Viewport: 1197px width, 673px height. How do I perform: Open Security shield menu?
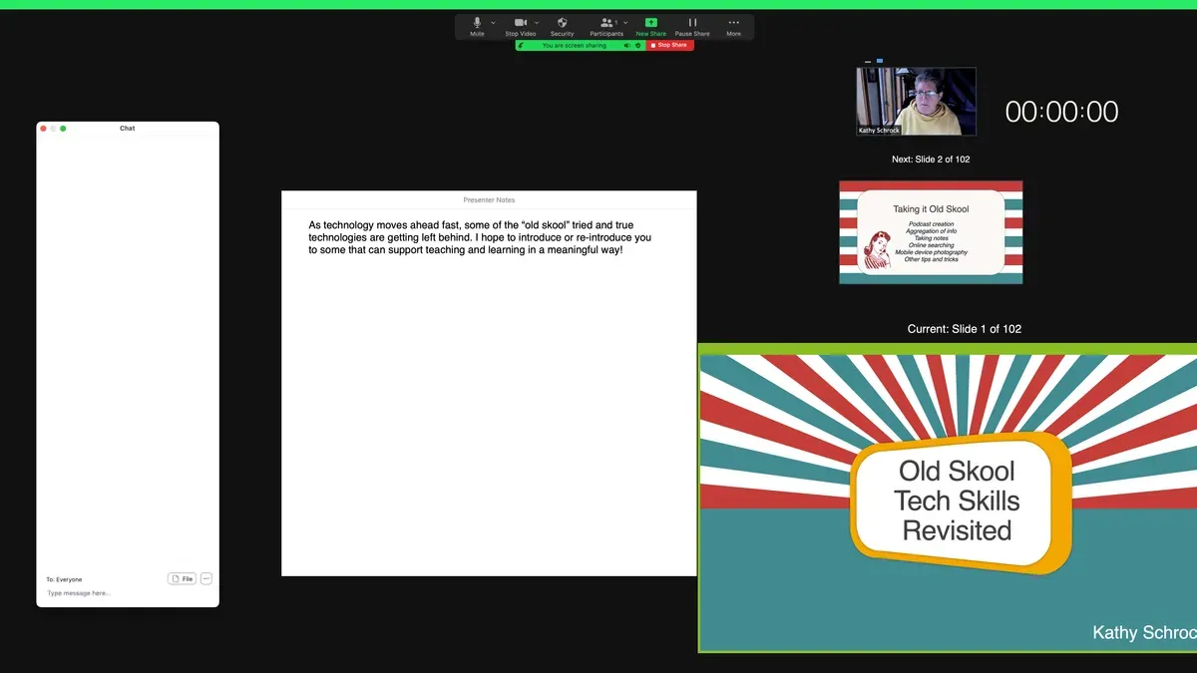pos(563,26)
